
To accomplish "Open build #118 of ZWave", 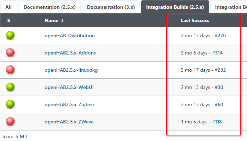I will 217,122.
